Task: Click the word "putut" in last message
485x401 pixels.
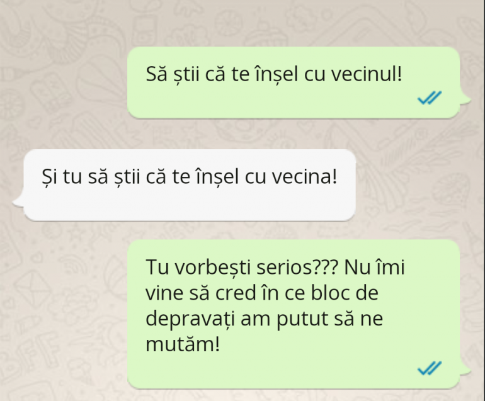Action: coord(302,320)
